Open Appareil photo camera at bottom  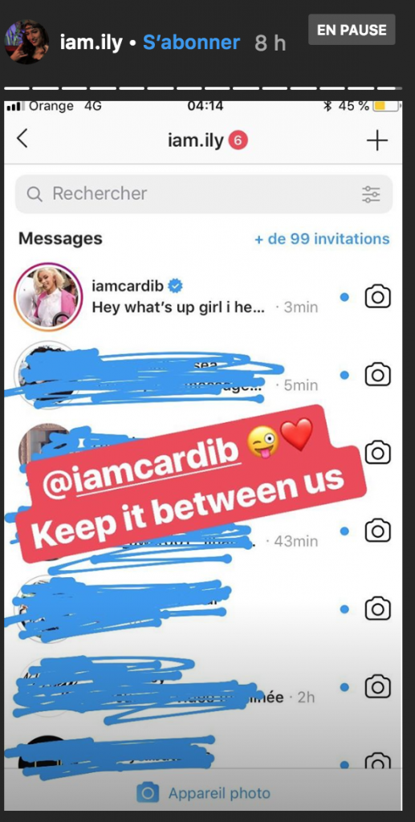204,792
